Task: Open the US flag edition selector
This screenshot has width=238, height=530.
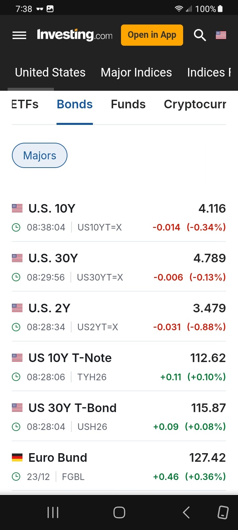Action: click(x=221, y=35)
